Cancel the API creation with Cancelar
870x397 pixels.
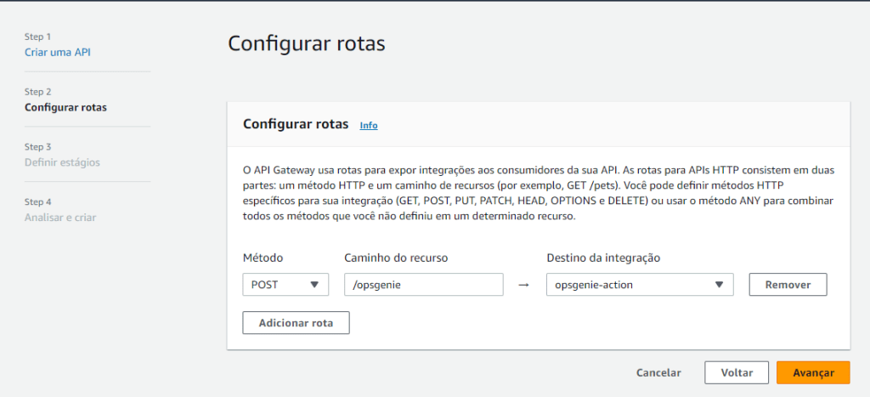pyautogui.click(x=658, y=372)
